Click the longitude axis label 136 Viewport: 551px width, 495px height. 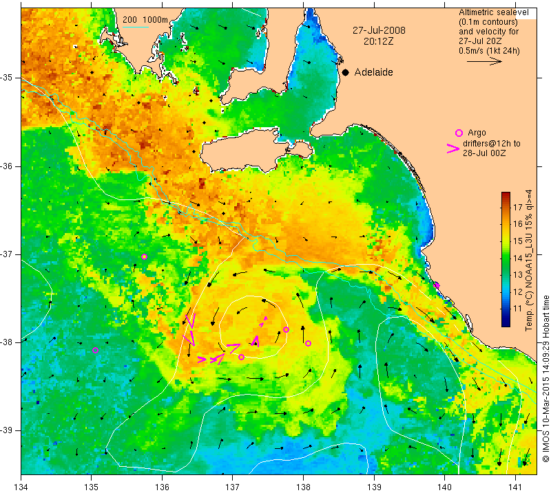162,487
